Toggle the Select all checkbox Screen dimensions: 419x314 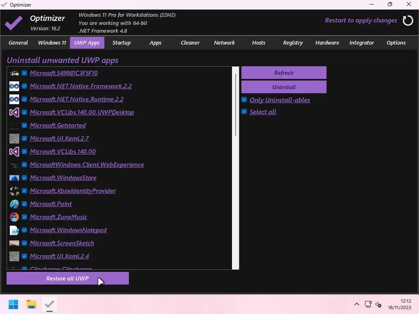coord(244,112)
